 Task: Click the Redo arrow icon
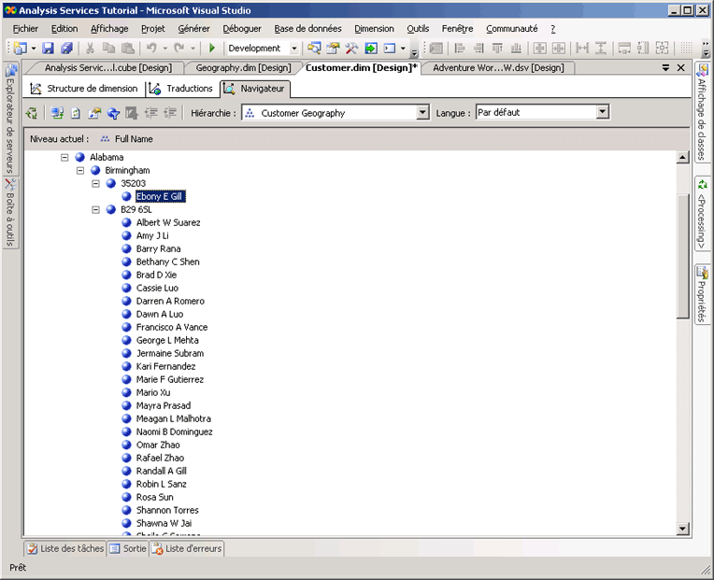[178, 48]
